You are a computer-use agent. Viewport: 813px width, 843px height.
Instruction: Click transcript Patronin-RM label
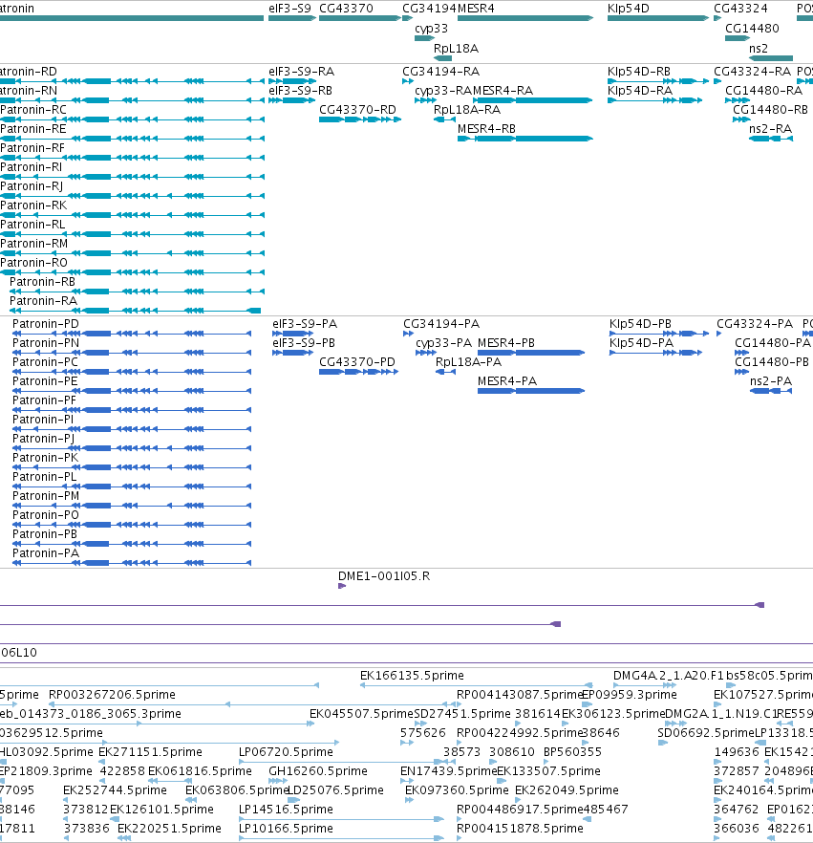pyautogui.click(x=33, y=244)
